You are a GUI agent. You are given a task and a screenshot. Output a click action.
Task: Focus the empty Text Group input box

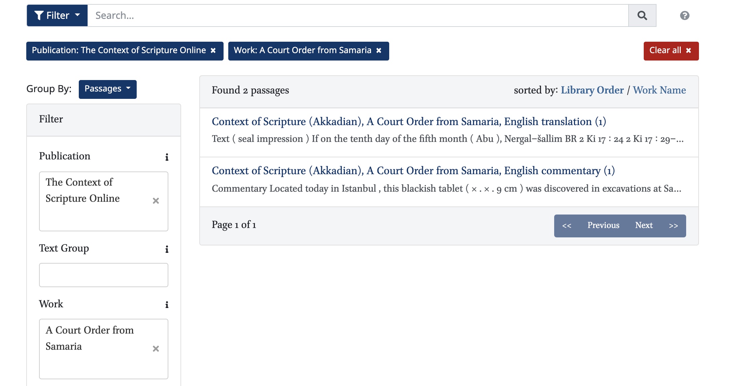click(104, 275)
